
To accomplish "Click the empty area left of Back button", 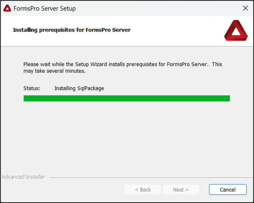I will pyautogui.click(x=61, y=190).
